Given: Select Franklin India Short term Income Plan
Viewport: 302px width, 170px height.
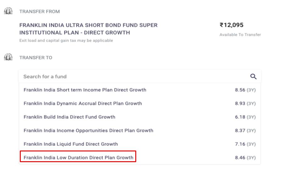Looking at the screenshot, I should click(x=140, y=90).
